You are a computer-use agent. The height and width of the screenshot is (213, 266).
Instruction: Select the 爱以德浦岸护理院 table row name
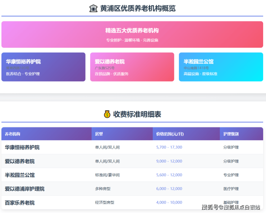tap(25, 189)
